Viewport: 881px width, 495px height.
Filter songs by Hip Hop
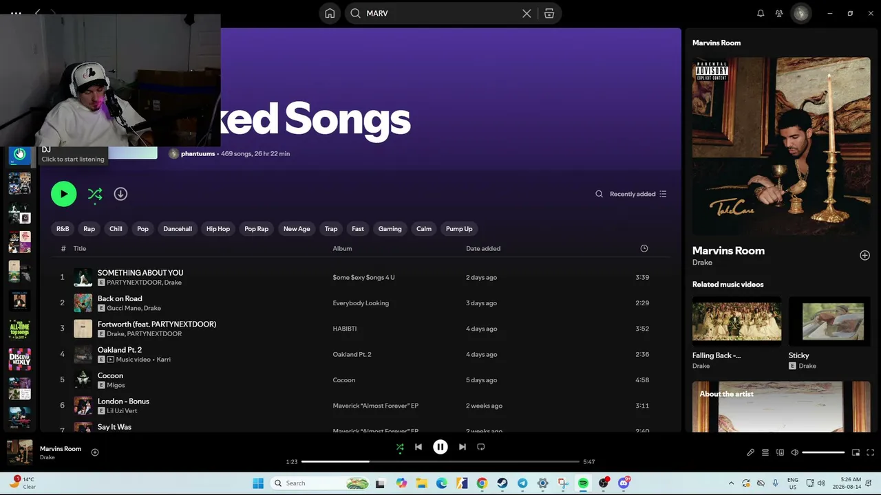point(218,229)
